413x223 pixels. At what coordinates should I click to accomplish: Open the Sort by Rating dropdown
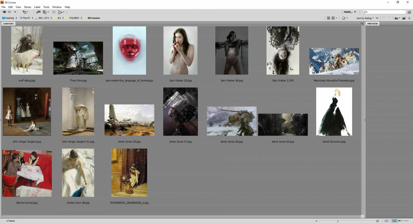[x=365, y=18]
